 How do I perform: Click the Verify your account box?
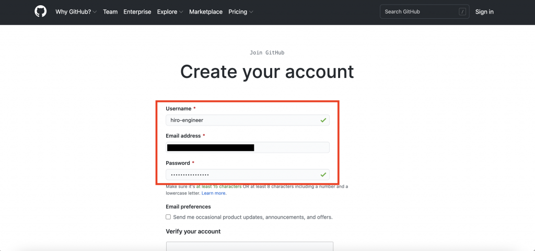(249, 246)
